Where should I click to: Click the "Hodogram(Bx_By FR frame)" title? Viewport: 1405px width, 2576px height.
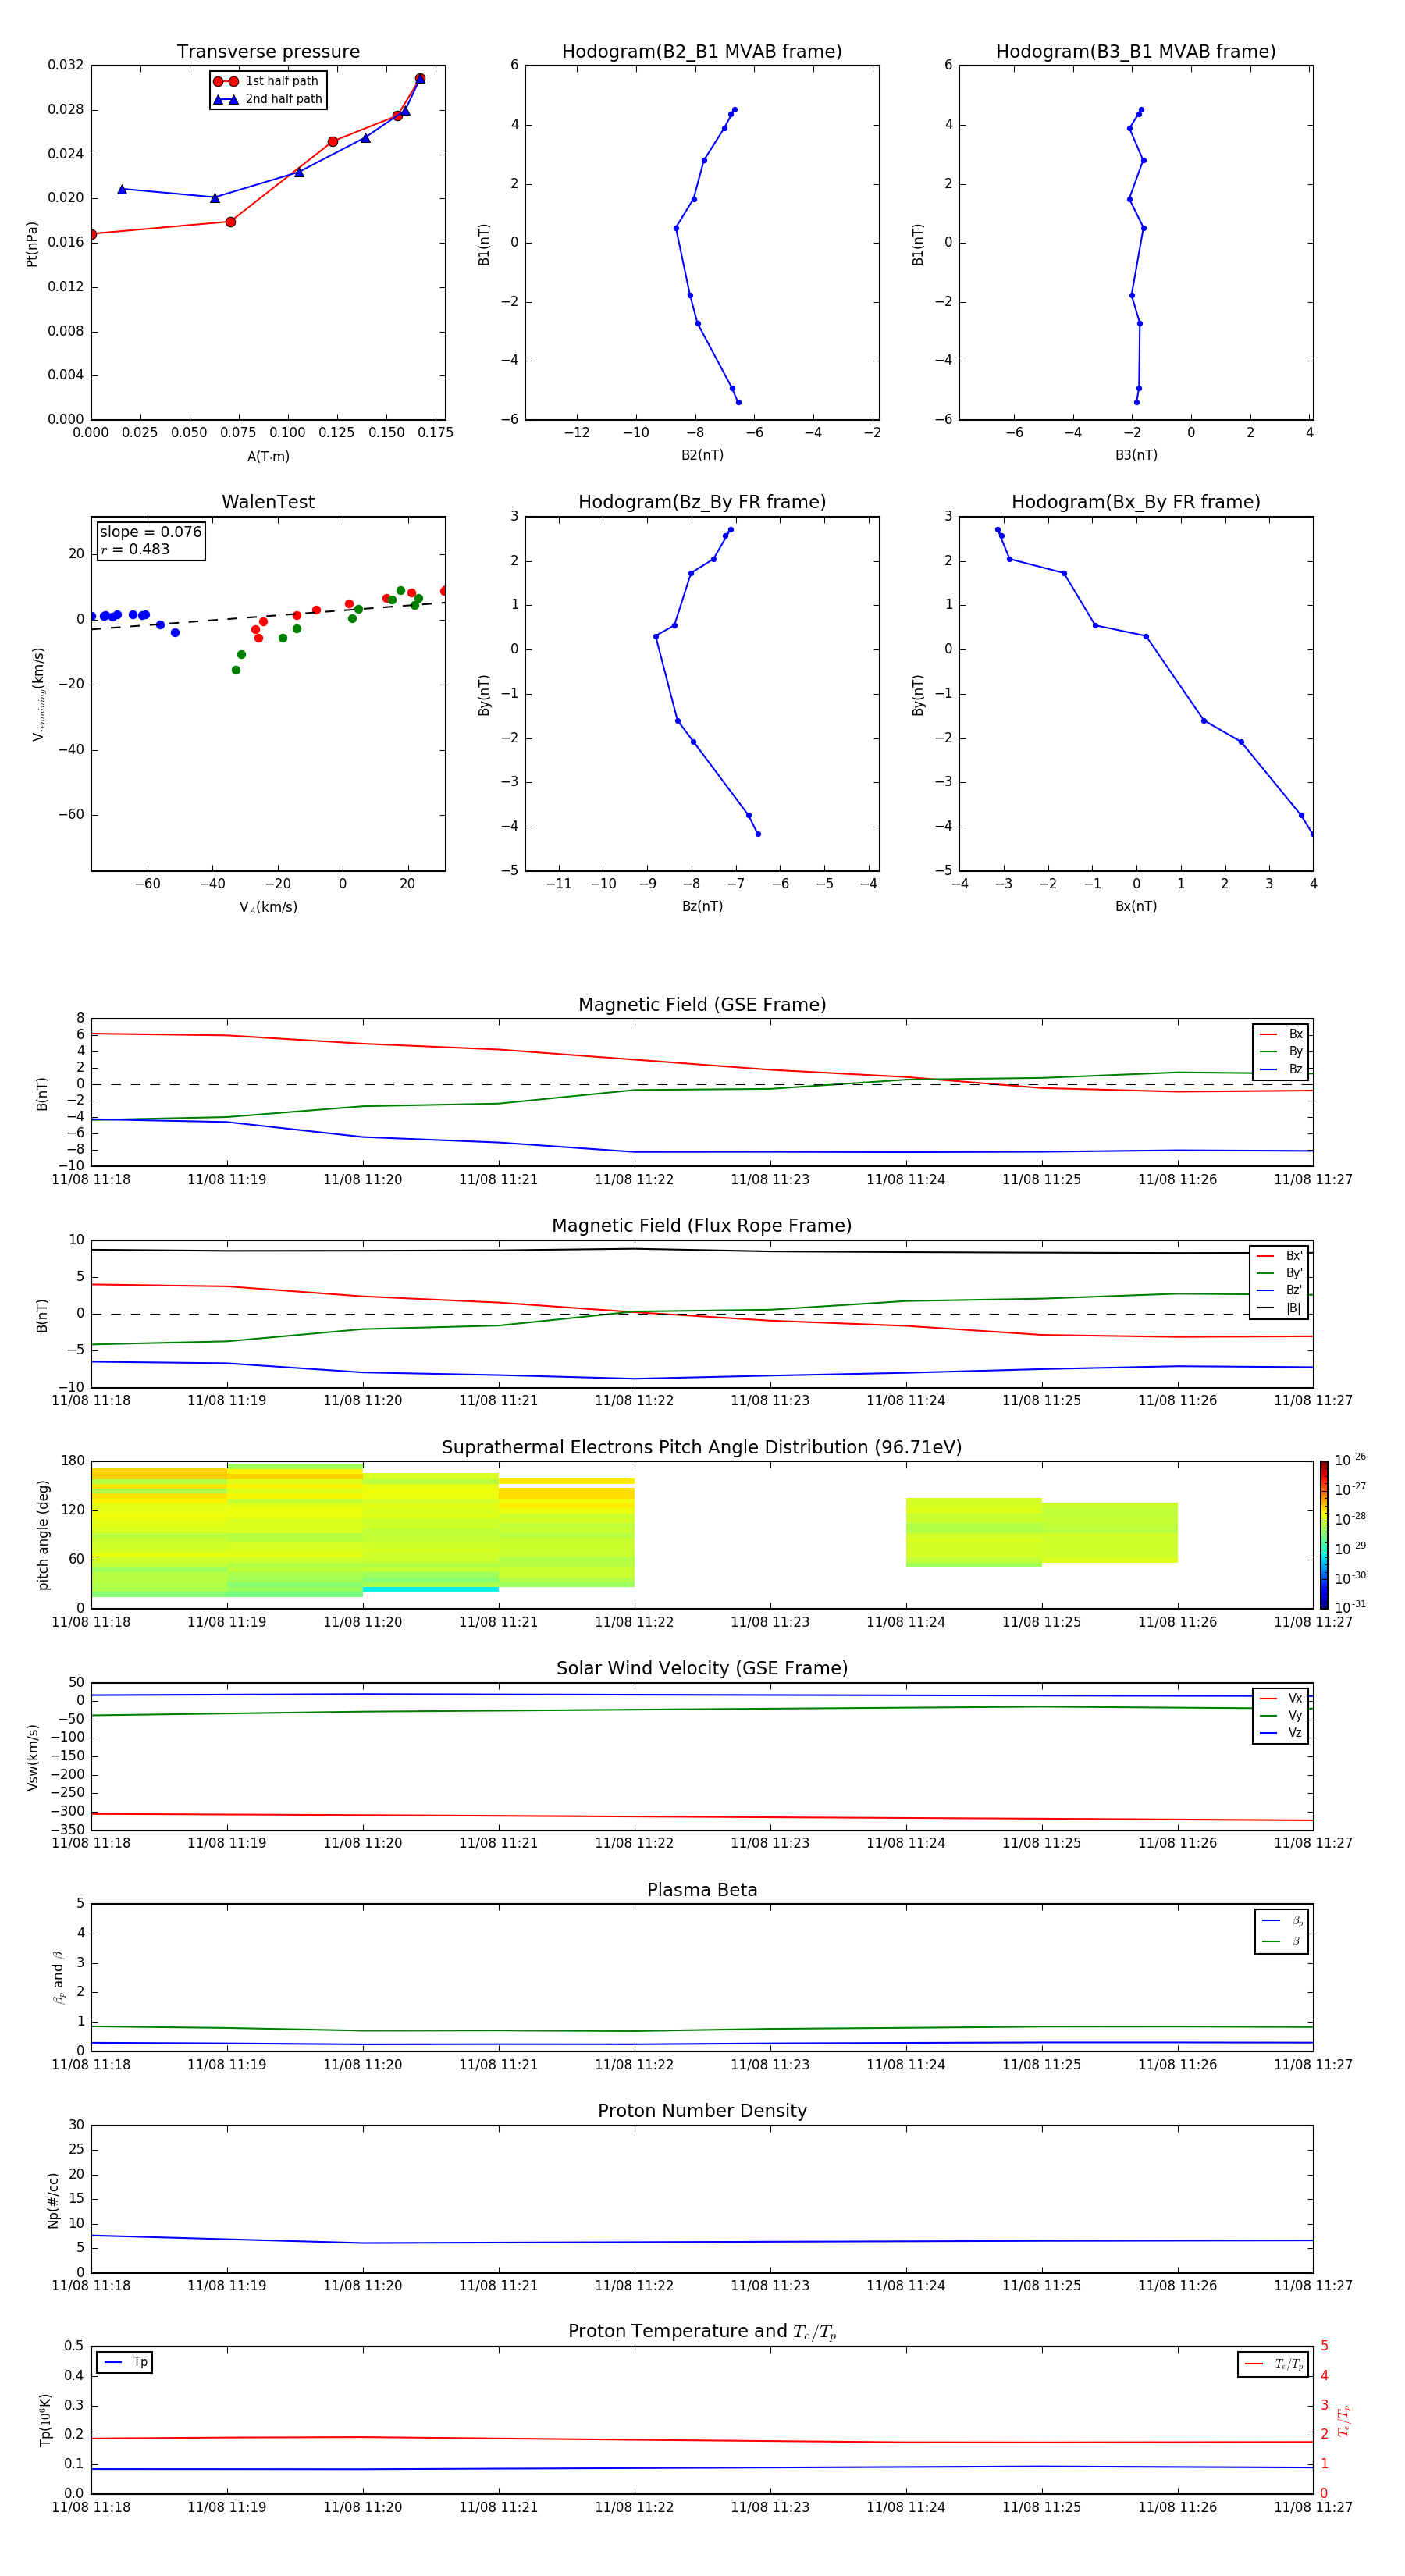tap(1136, 502)
